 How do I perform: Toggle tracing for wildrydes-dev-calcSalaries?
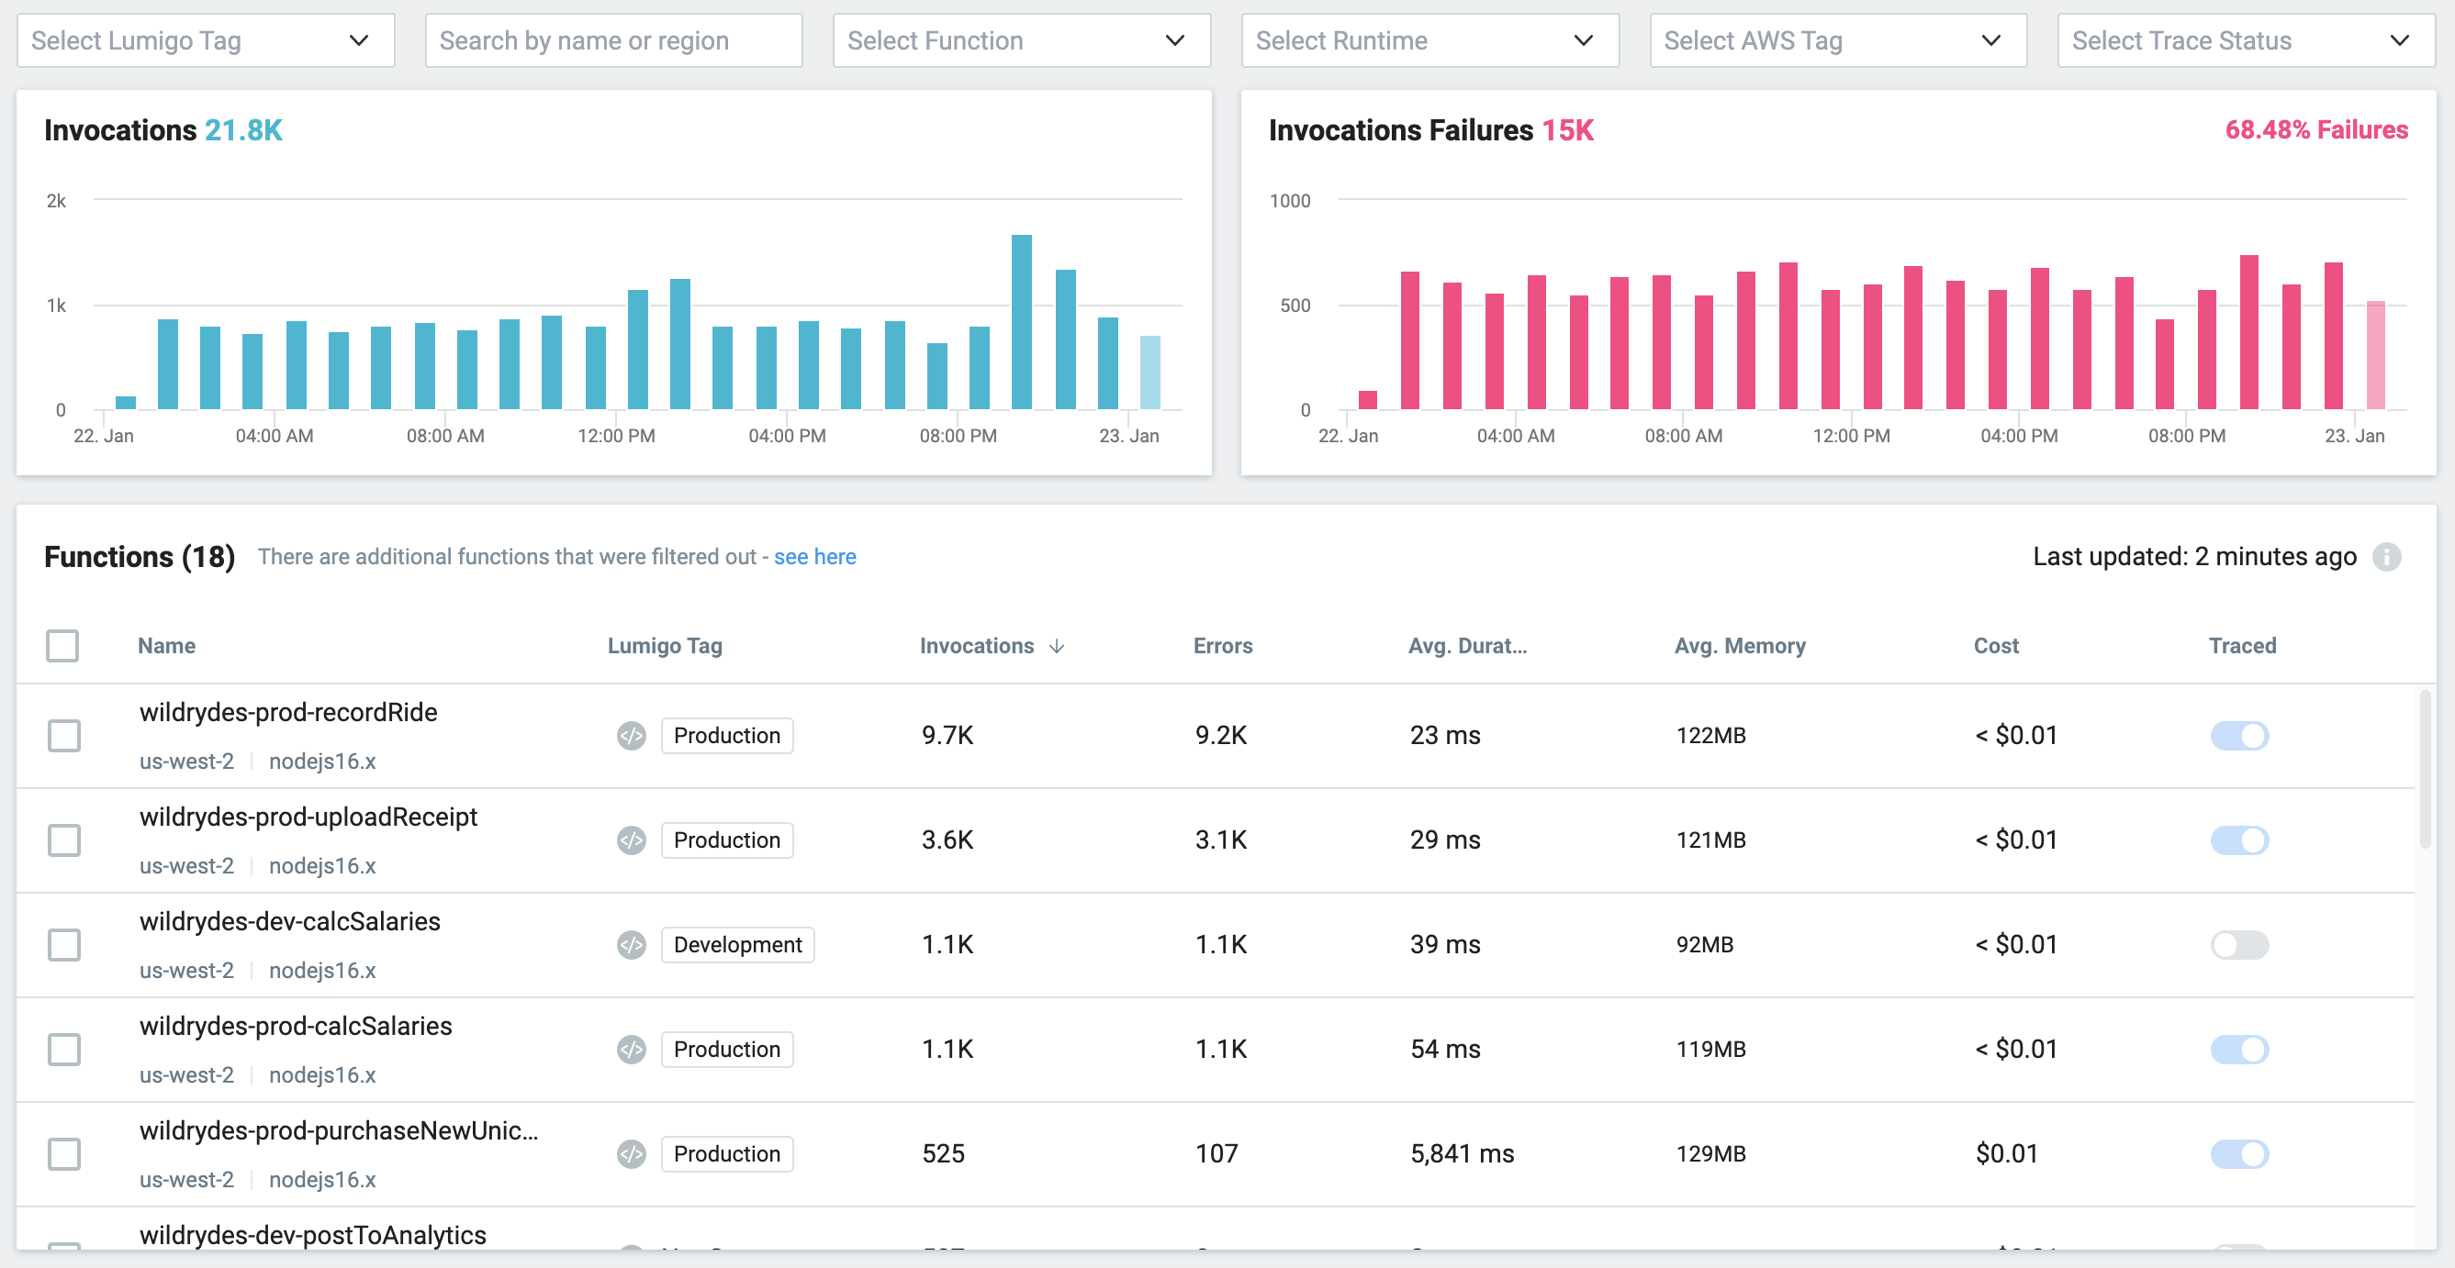point(2239,945)
